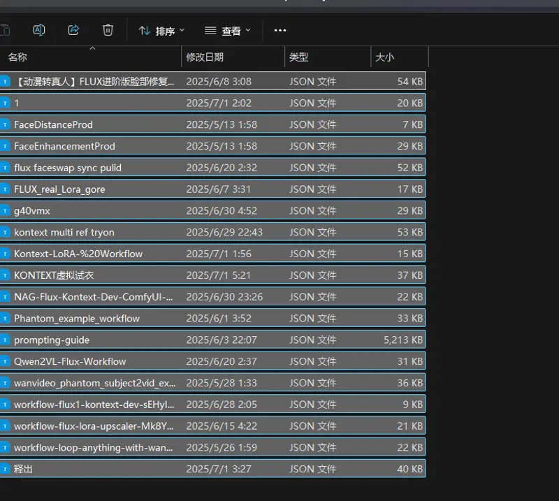Click the date 2025/6/30 23:26
This screenshot has width=559, height=501.
click(224, 297)
